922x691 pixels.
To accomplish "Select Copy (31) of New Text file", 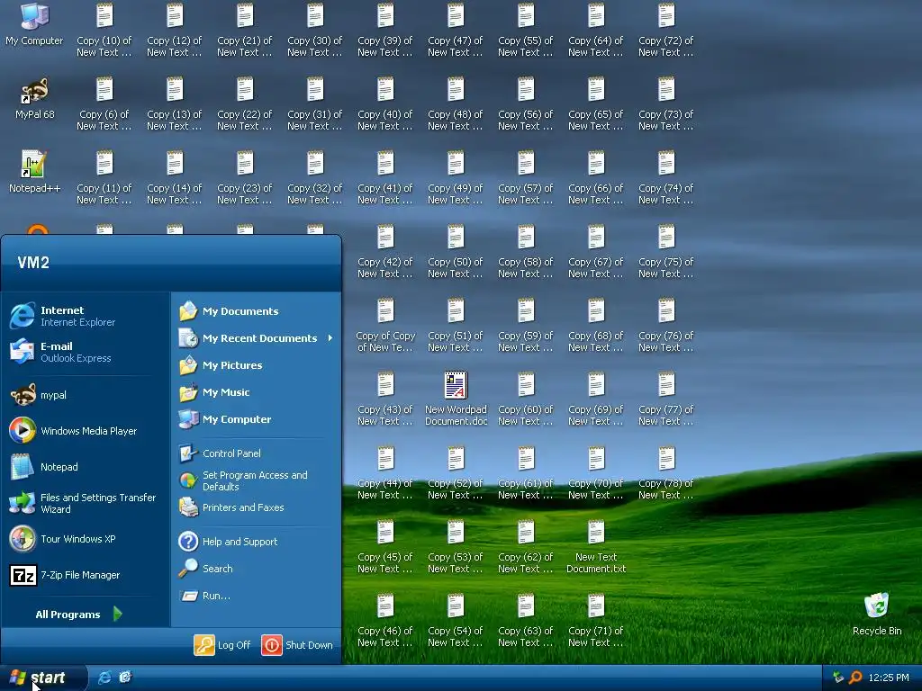I will (x=314, y=104).
